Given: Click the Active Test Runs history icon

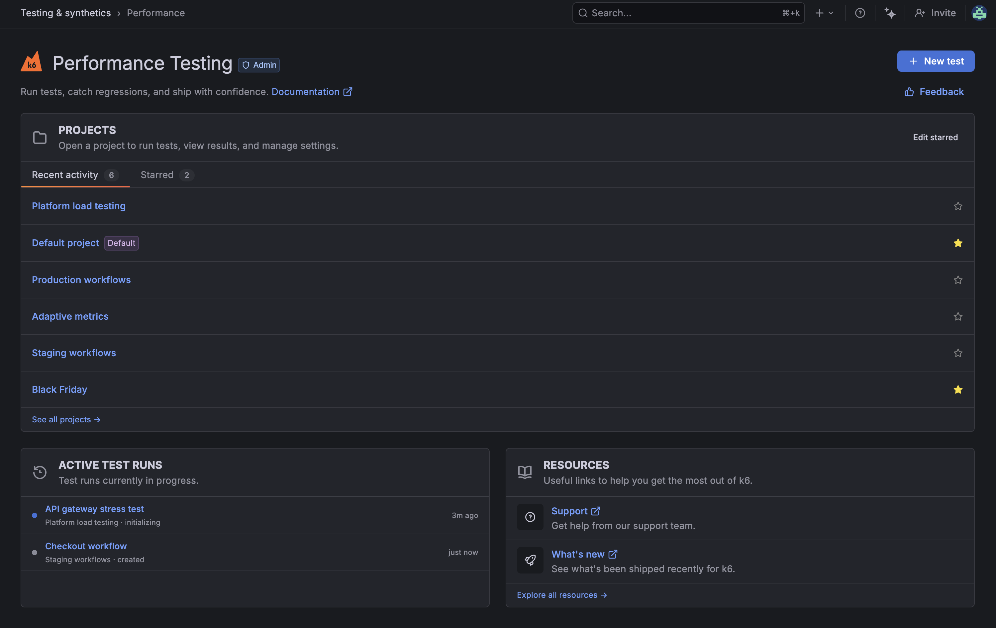Looking at the screenshot, I should [40, 472].
